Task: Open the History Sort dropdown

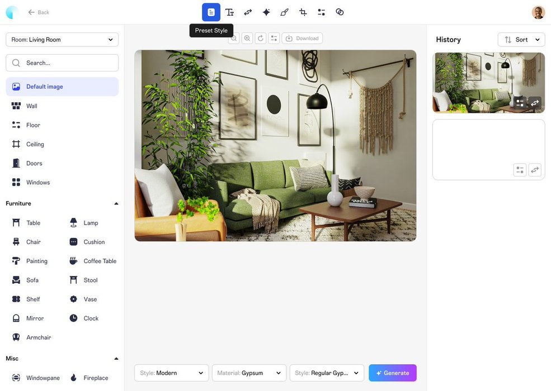Action: [521, 40]
